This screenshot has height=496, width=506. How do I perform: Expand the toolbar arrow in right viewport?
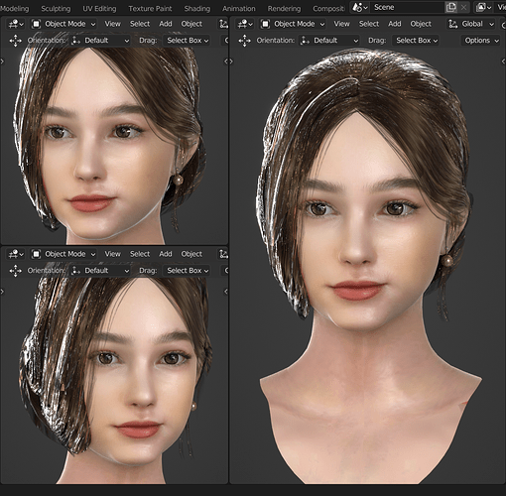point(231,62)
